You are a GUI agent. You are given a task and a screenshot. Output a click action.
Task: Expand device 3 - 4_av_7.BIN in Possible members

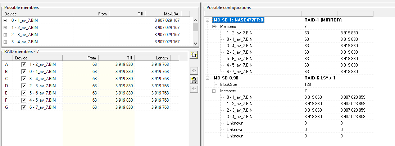[5, 42]
